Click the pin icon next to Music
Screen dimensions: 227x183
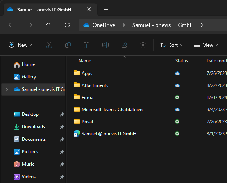62,164
